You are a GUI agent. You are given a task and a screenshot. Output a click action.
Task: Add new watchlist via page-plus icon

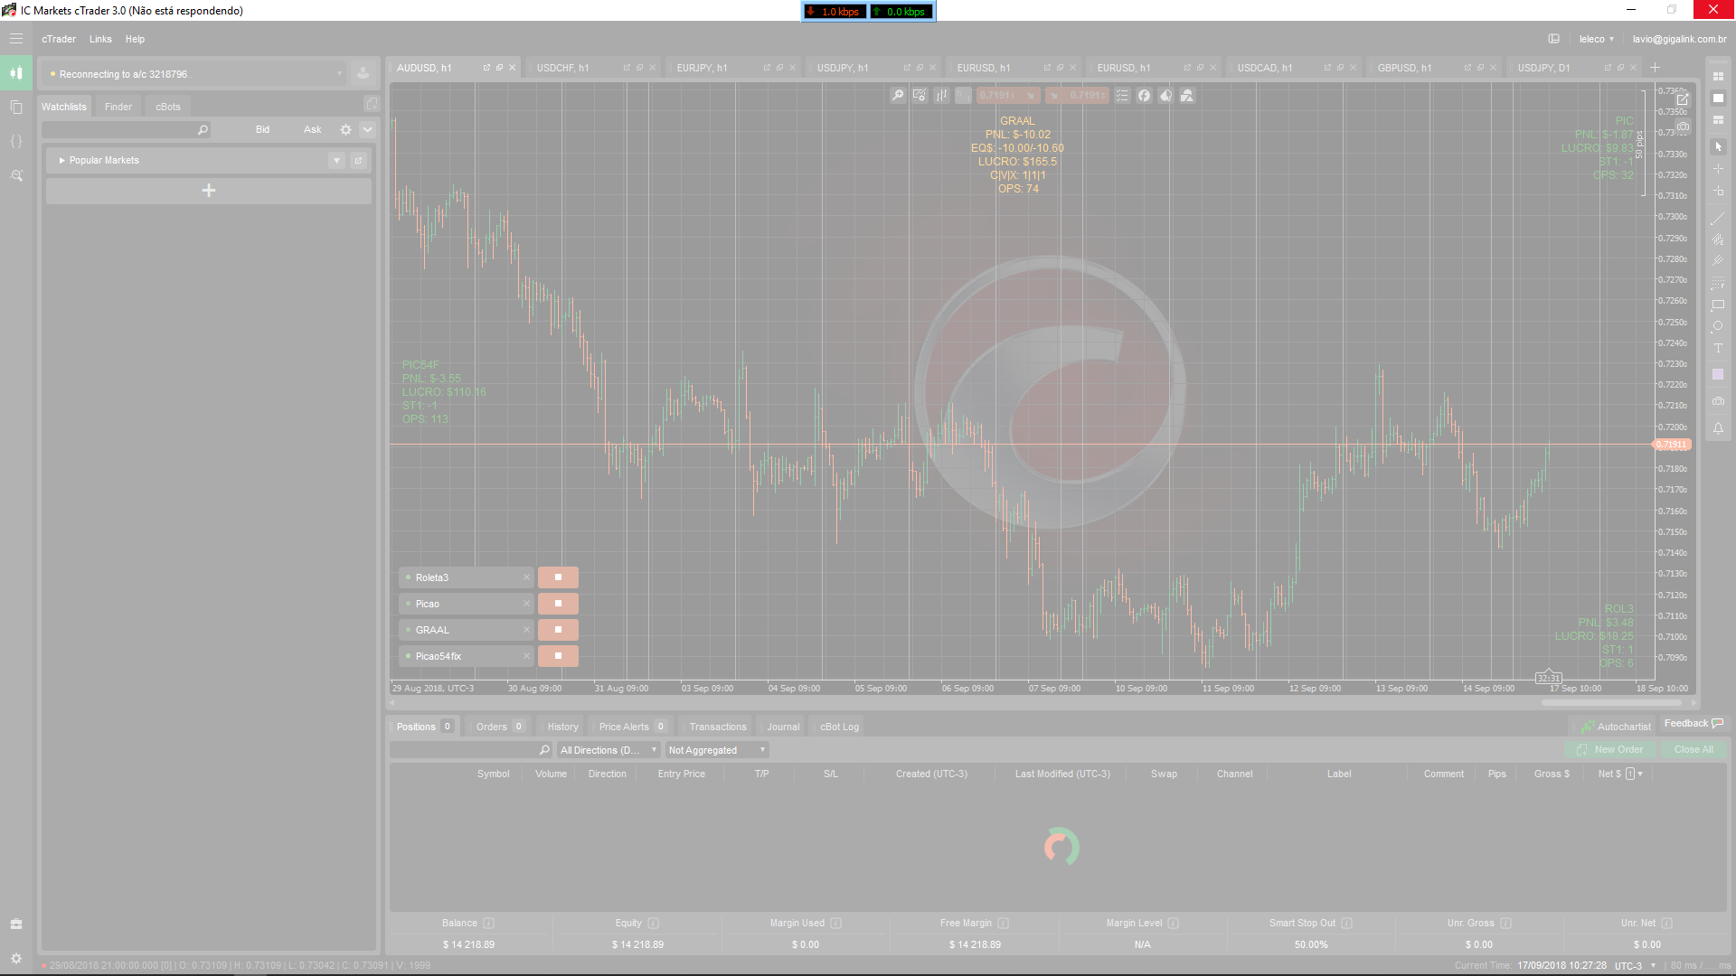coord(371,104)
